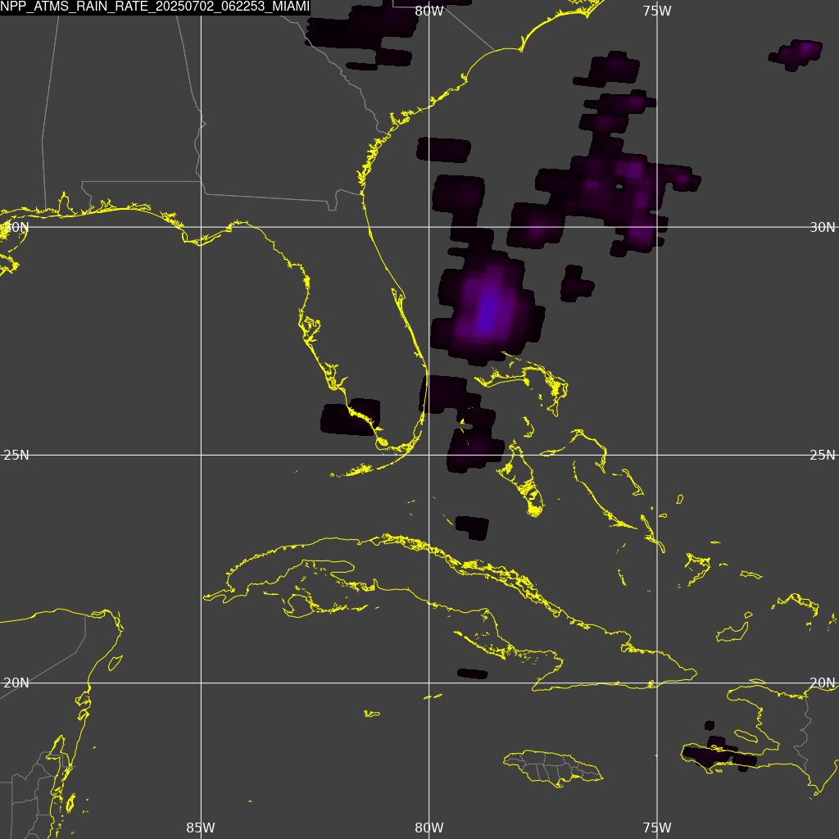Viewport: 839px width, 839px height.
Task: Click the 30N label on the right edge
Action: coord(823,228)
